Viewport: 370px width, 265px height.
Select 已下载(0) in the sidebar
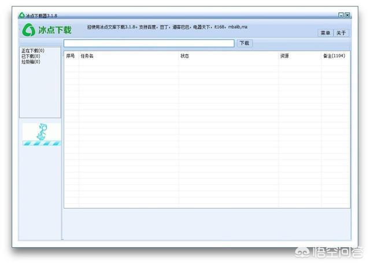coord(31,57)
